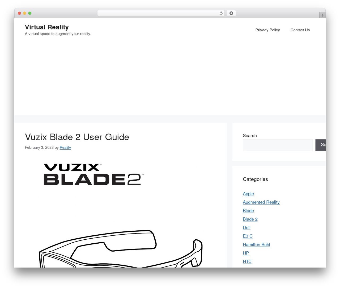
Task: Add a new browser tab with plus
Action: (322, 15)
